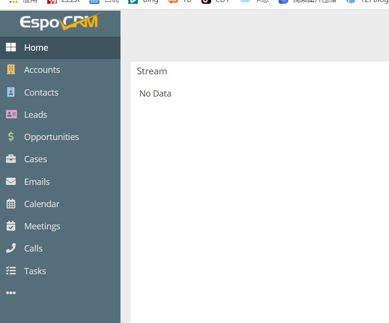This screenshot has width=389, height=323.
Task: Click the Cases briefcase icon
Action: (x=11, y=159)
